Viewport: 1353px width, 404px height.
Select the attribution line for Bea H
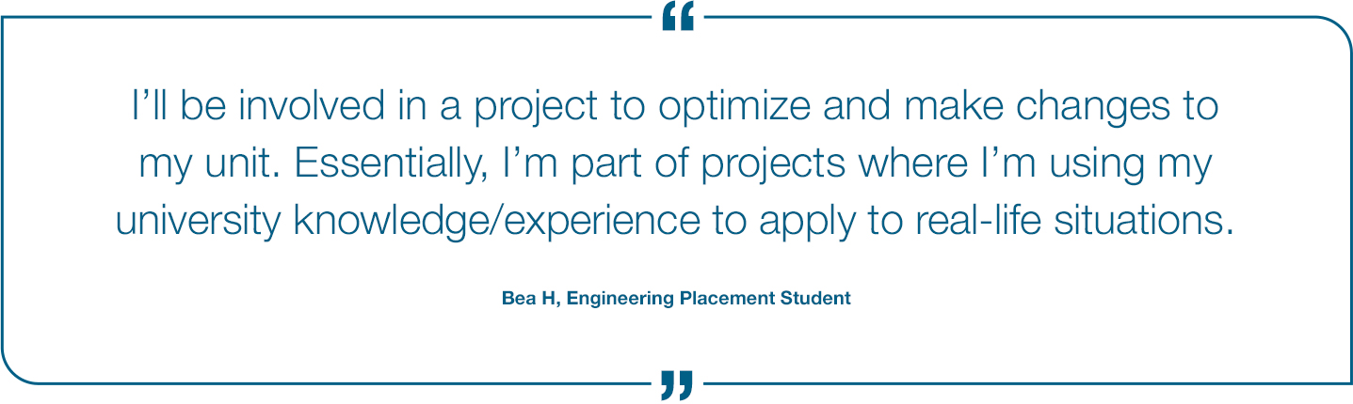(x=676, y=299)
